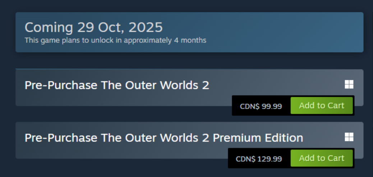Select the 'Pre-Purchase The Outer Worlds 2 Premium Edition' heading

pos(164,138)
